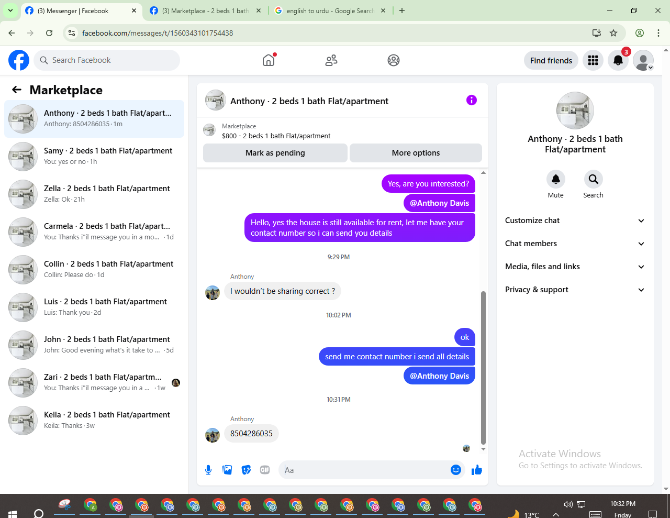Viewport: 670px width, 518px height.
Task: Open volume control in system tray
Action: 568,504
